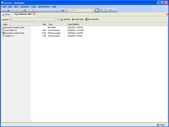Click inside the Location input field

pyautogui.click(x=33, y=19)
